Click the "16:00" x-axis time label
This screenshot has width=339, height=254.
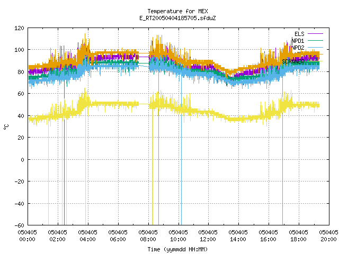tap(268, 239)
